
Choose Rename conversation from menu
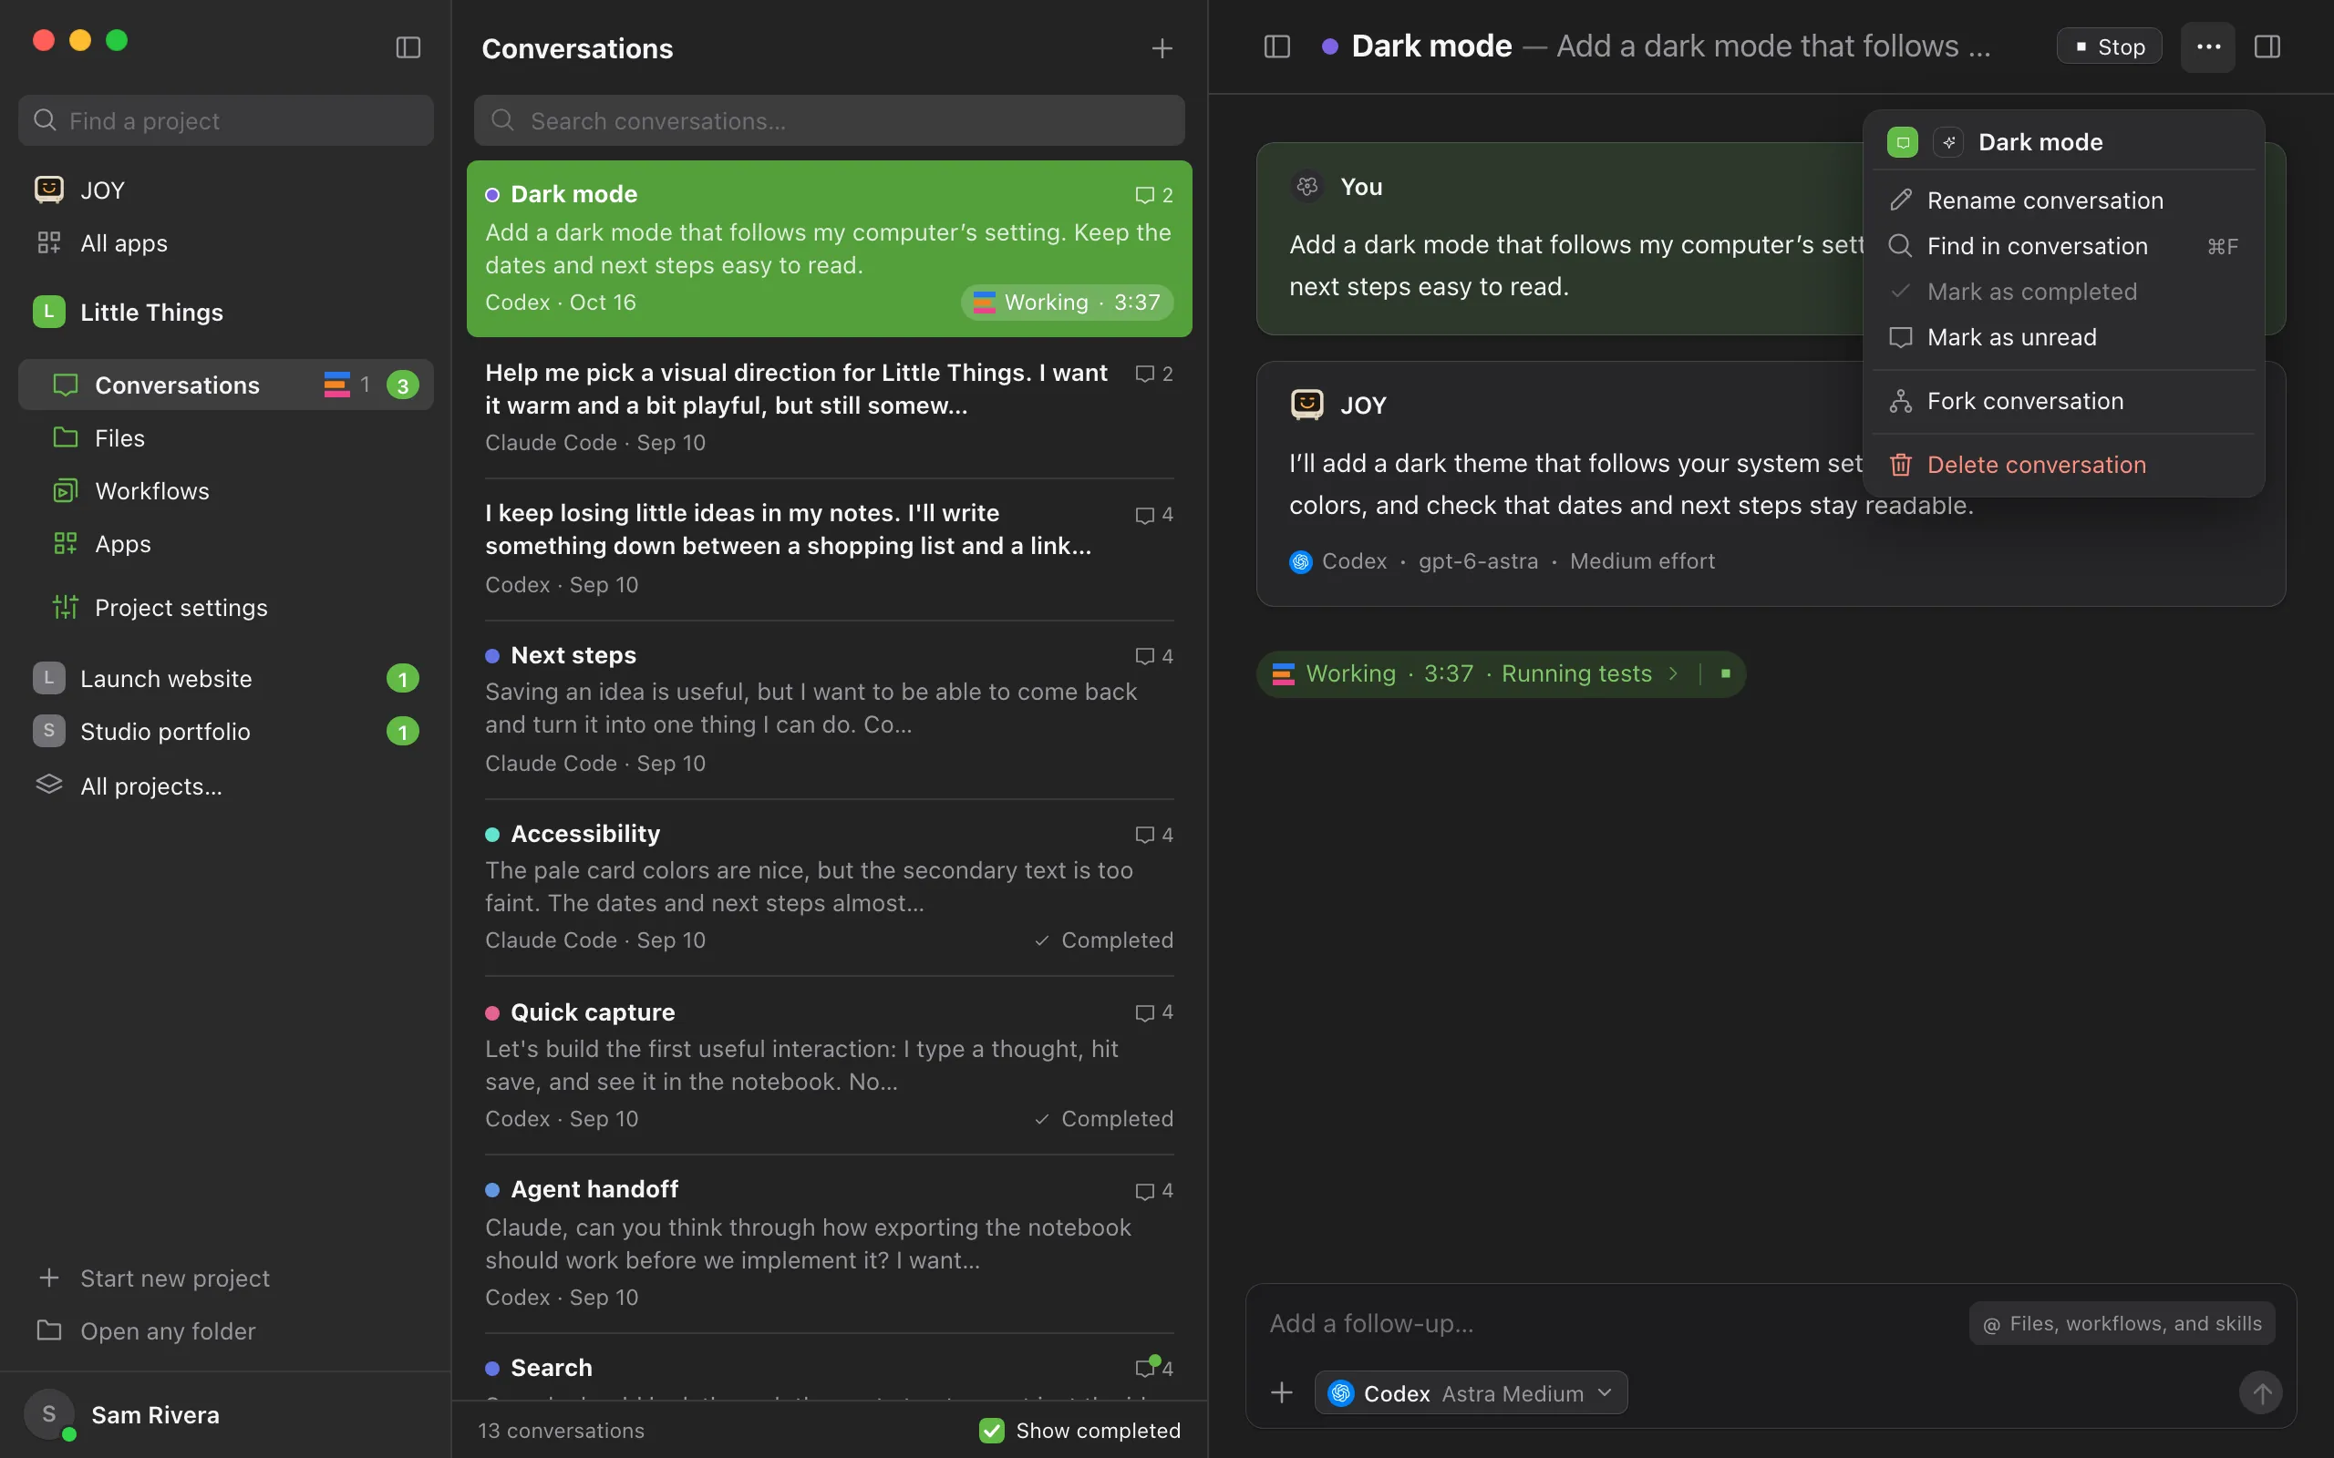(2063, 200)
